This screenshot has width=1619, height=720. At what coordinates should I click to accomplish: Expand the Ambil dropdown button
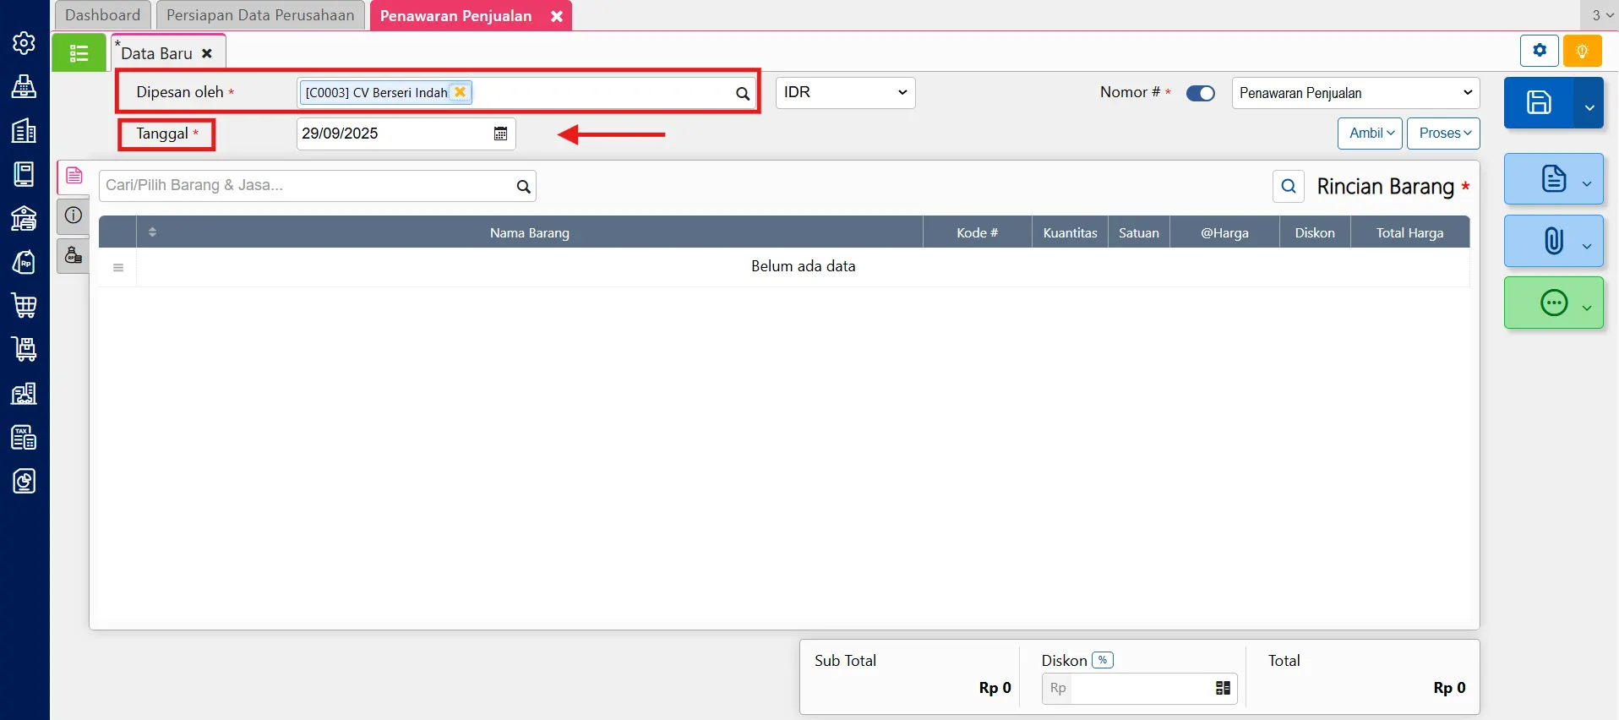tap(1370, 134)
